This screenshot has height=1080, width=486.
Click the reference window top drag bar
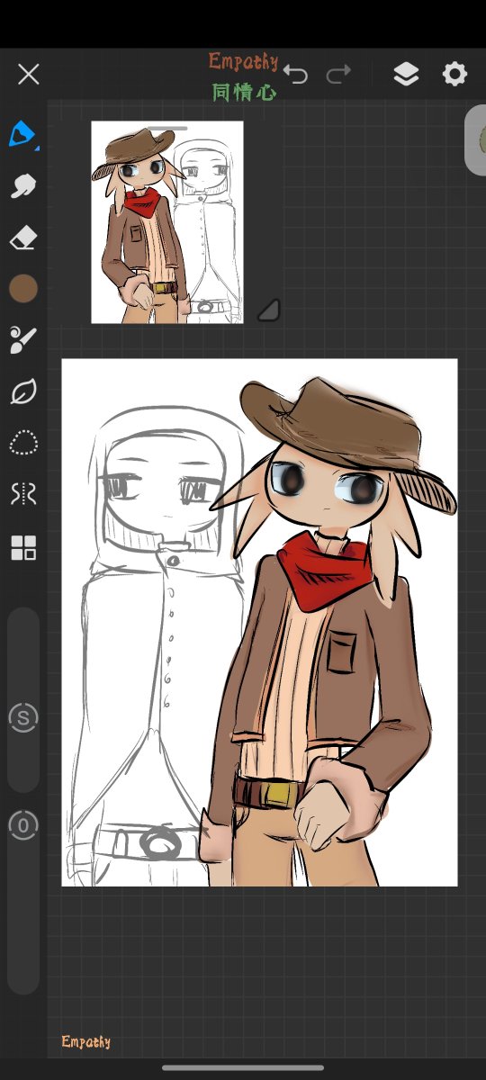pos(167,128)
